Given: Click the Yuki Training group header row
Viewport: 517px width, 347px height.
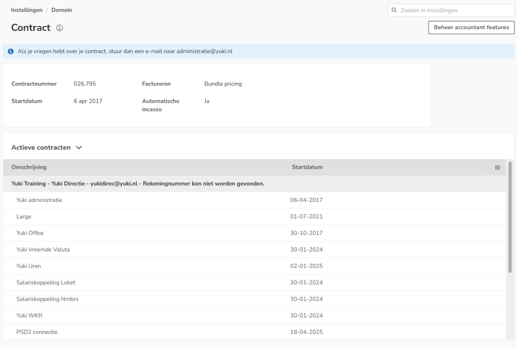Looking at the screenshot, I should (x=254, y=184).
